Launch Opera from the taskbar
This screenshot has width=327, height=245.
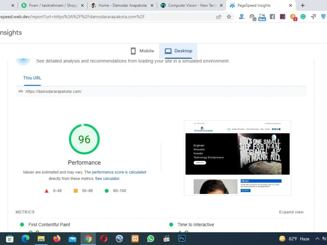(x=104, y=239)
